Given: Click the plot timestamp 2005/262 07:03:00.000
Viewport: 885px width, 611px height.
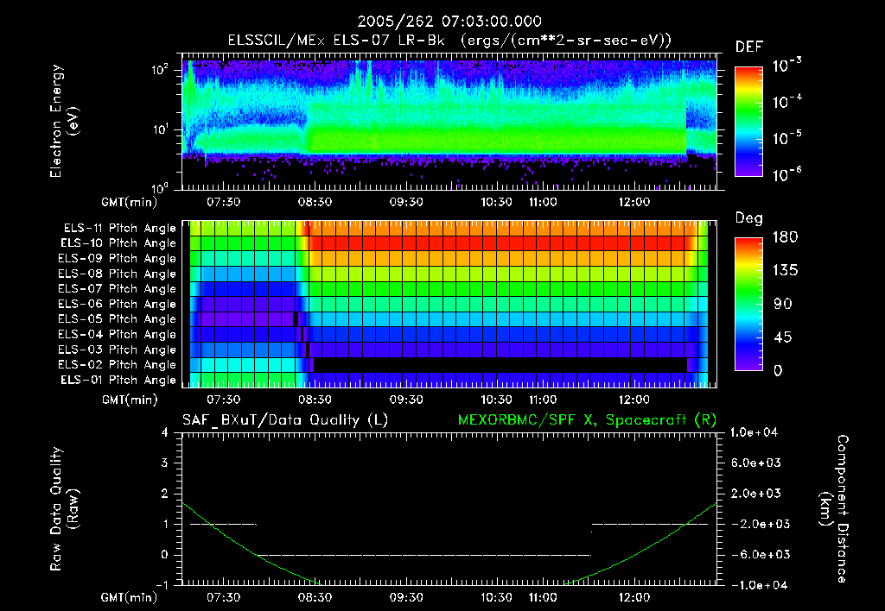Looking at the screenshot, I should 449,22.
